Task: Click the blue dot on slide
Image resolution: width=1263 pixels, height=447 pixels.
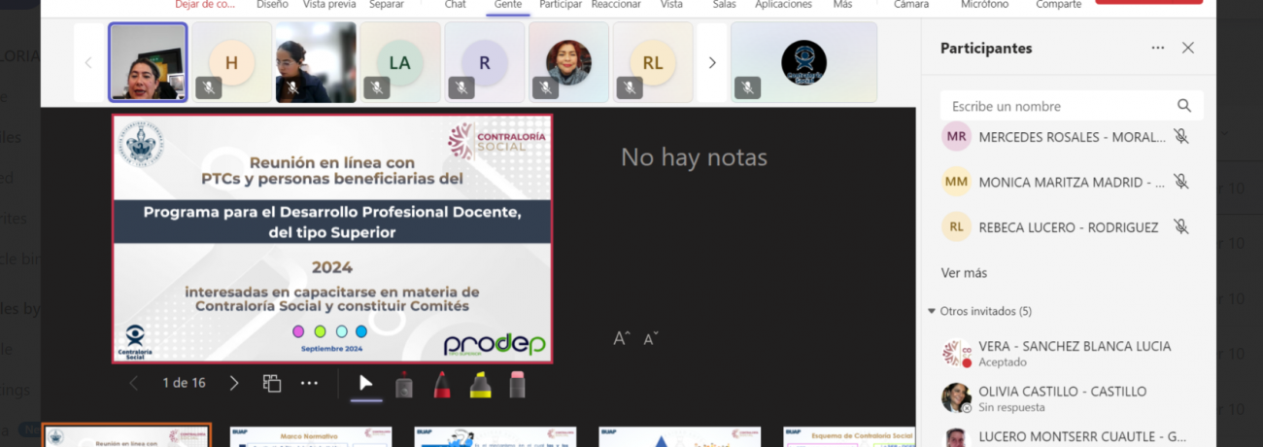Action: pos(361,331)
